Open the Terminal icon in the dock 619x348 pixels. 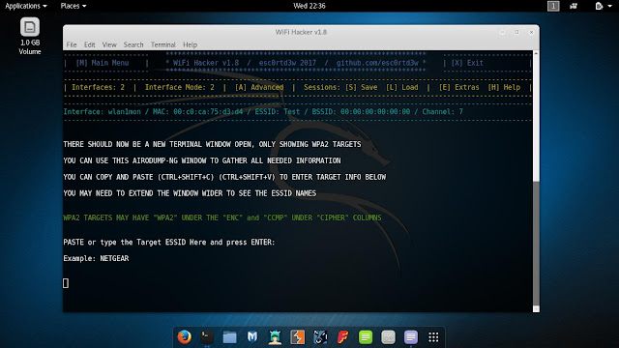(x=207, y=337)
